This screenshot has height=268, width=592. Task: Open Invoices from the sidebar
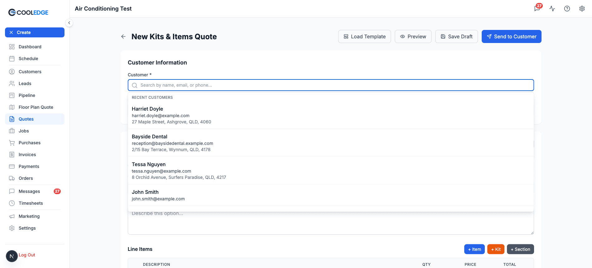[35, 155]
